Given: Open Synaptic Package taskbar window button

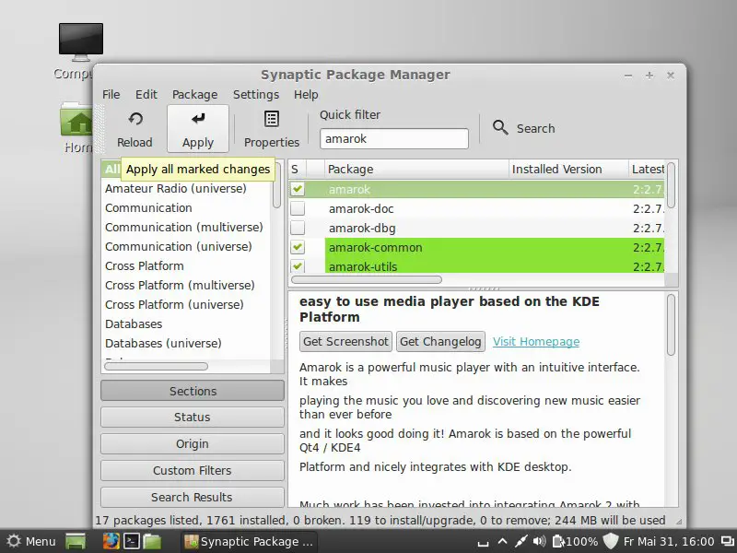Looking at the screenshot, I should point(249,542).
